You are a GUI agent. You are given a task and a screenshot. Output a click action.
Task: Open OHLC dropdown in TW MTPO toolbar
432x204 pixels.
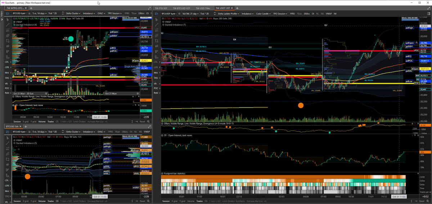coord(101,13)
